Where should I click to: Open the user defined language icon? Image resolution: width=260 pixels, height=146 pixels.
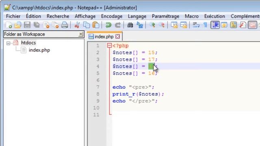tap(224, 25)
